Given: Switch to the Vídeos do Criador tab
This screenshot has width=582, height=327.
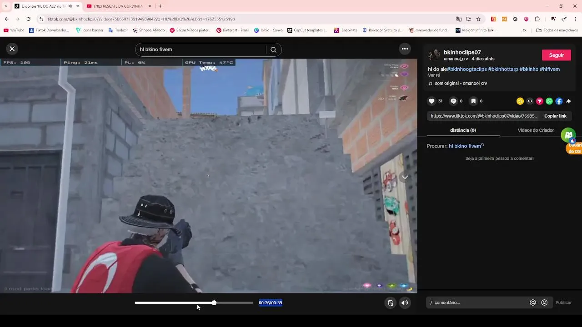Looking at the screenshot, I should [536, 130].
